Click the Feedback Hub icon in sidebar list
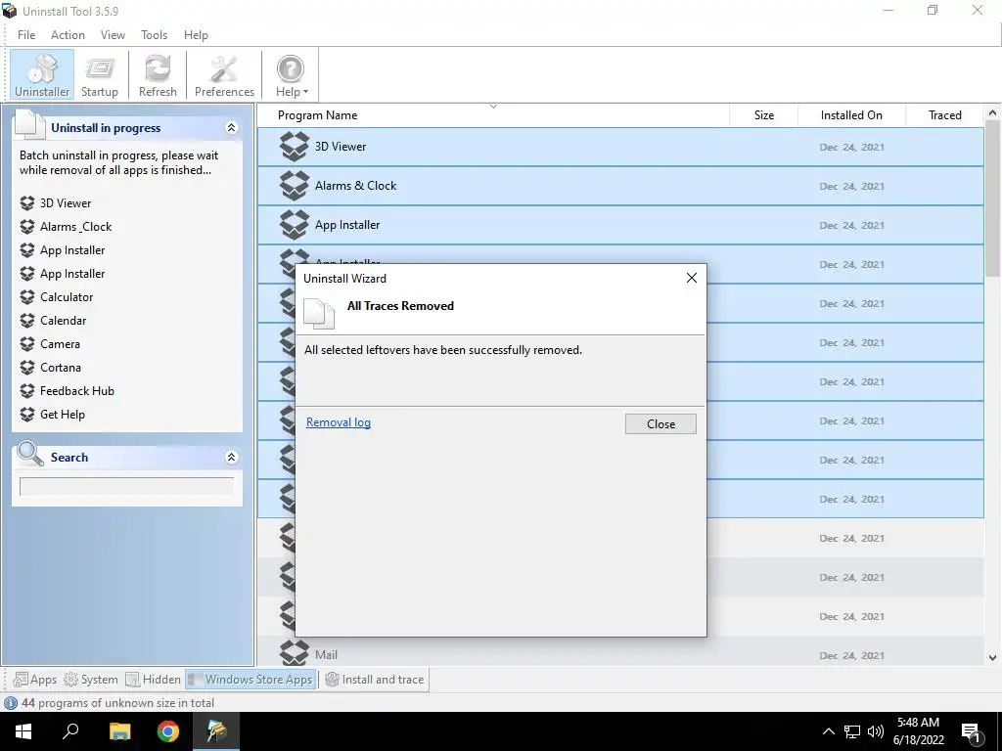 click(x=26, y=391)
